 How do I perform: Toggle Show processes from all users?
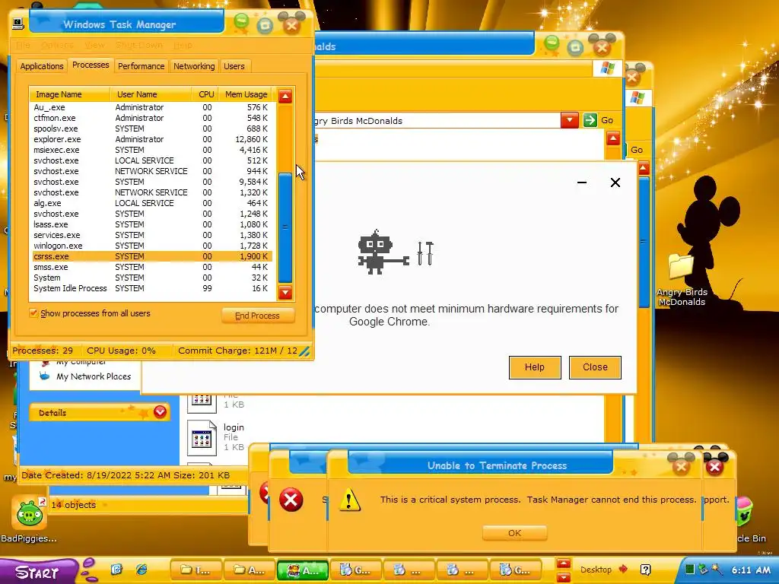click(33, 313)
